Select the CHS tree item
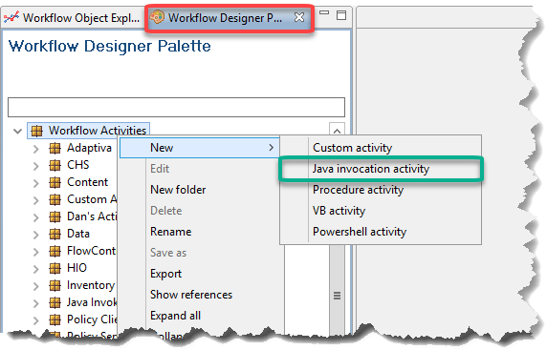547x350 pixels. pyautogui.click(x=78, y=165)
